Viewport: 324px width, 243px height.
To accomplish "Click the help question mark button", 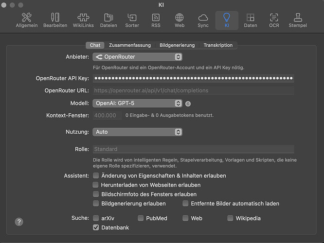I will pos(19,222).
